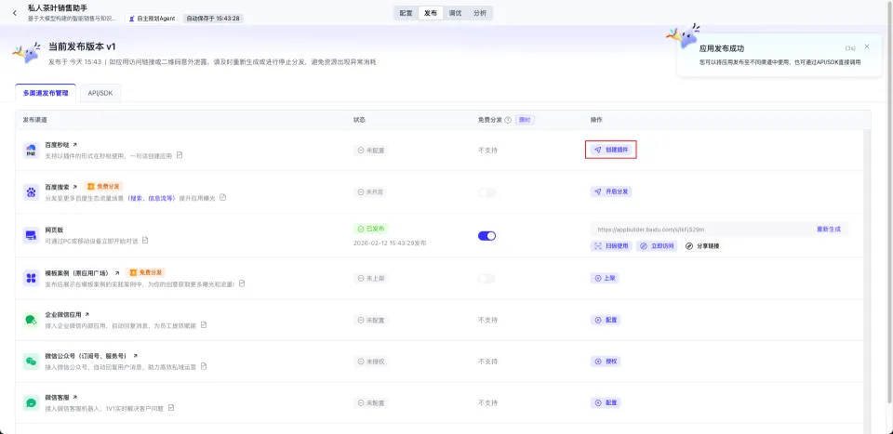893x434 pixels.
Task: Click the 百度秒哒 channel icon
Action: 31,151
